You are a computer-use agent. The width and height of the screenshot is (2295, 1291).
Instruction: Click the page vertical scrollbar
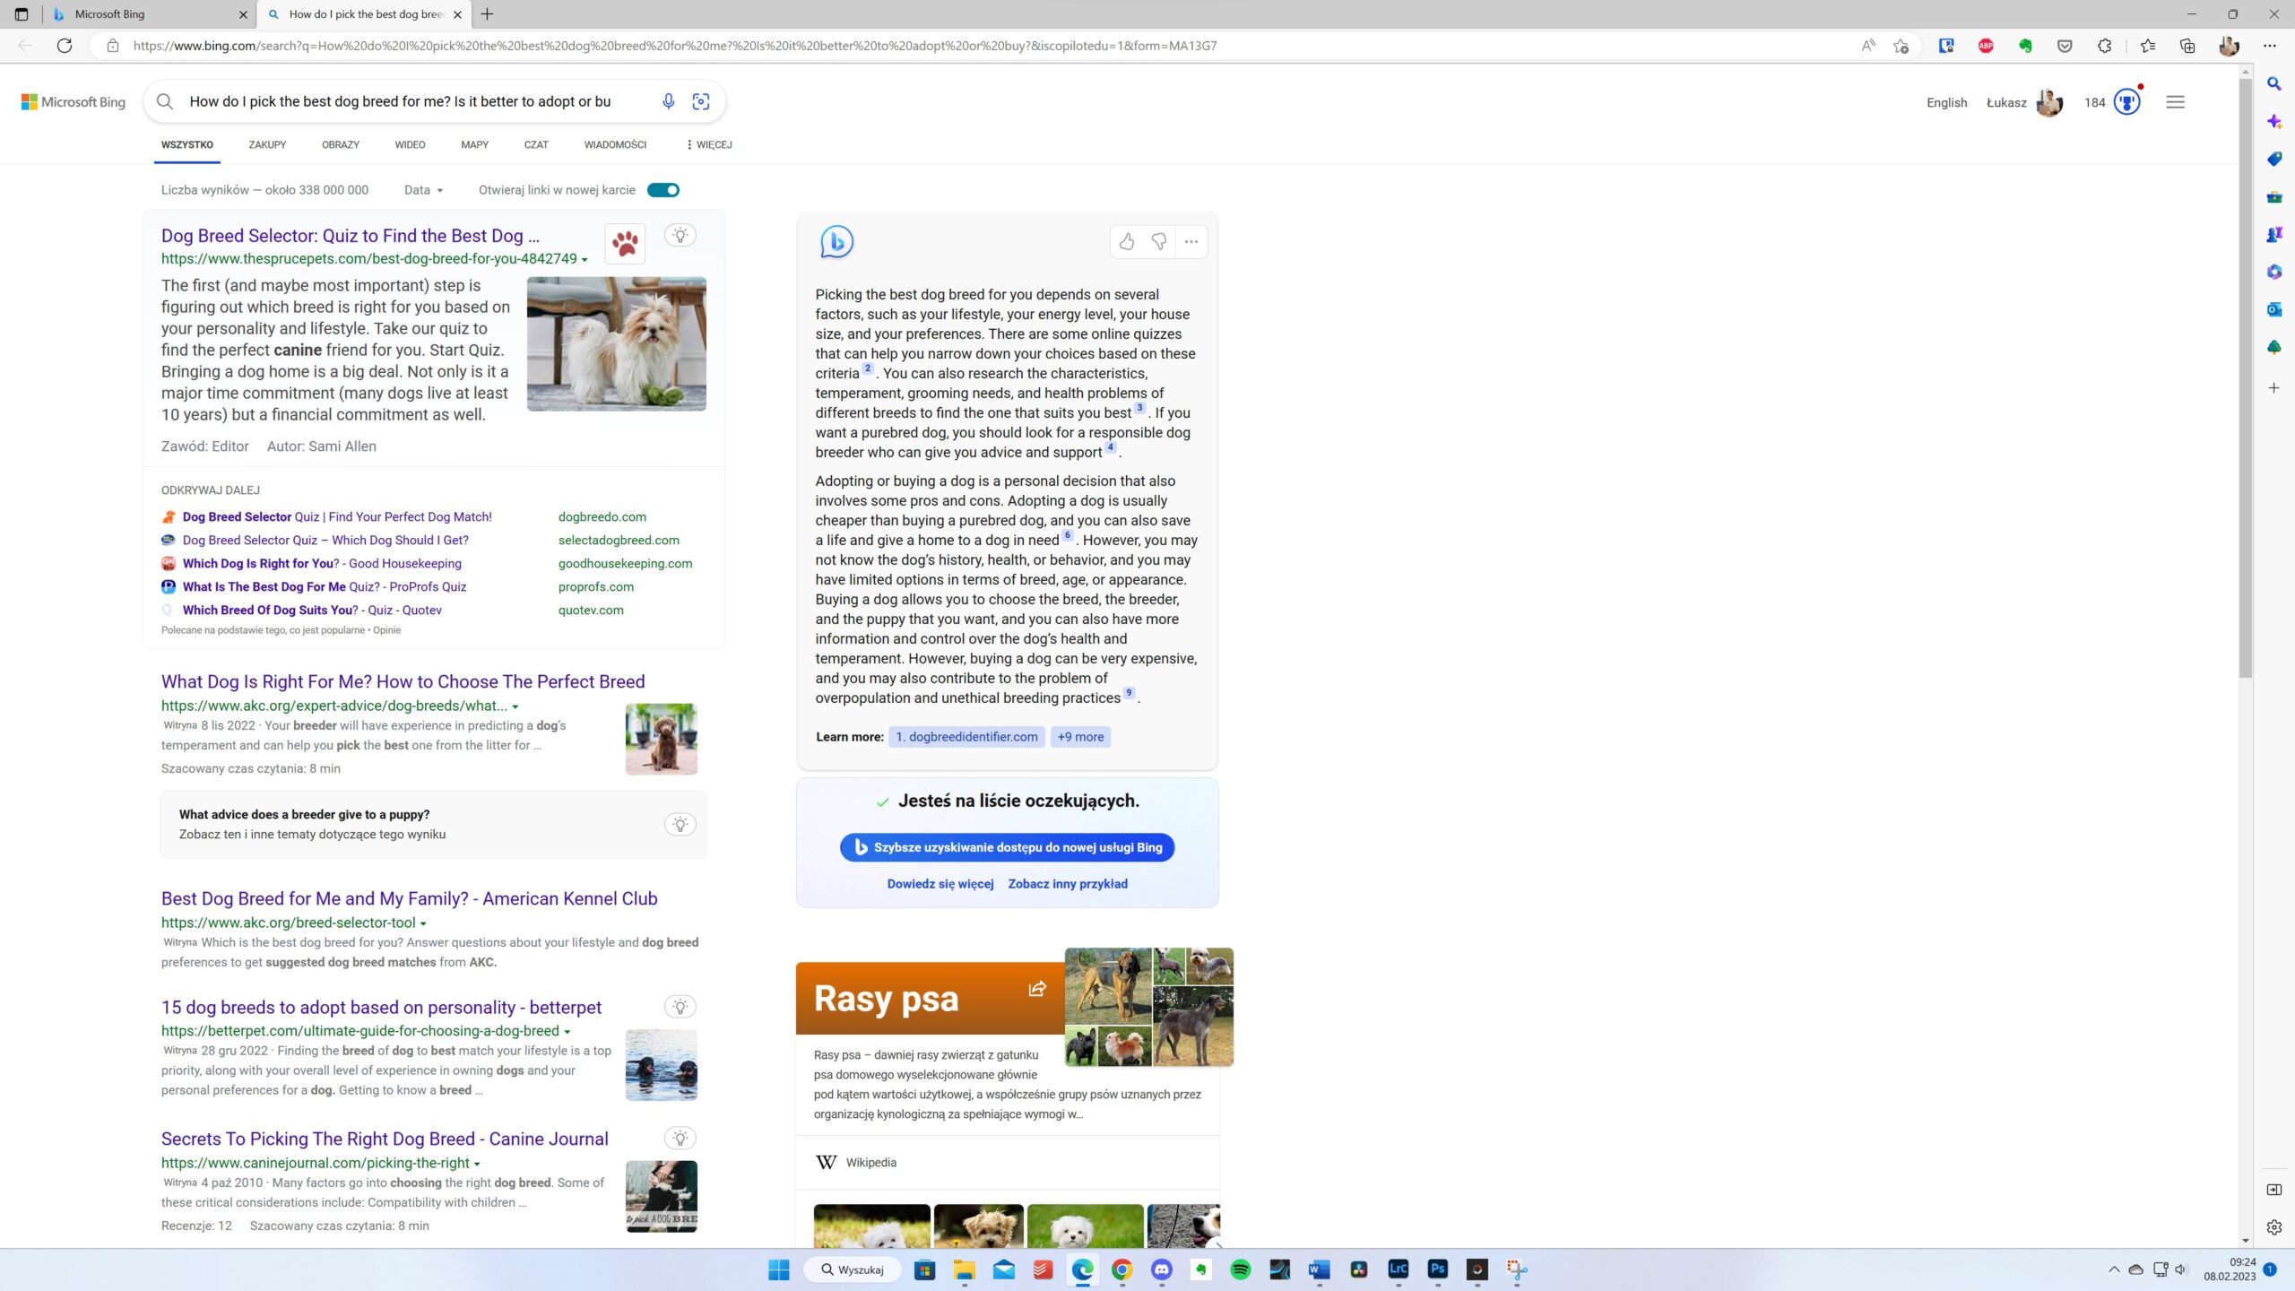[x=2245, y=377]
